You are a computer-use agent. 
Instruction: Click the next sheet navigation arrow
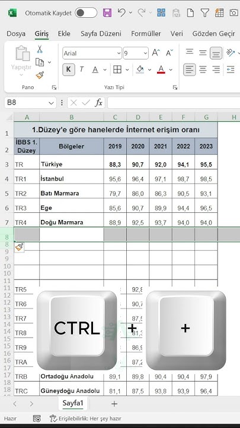(x=31, y=404)
